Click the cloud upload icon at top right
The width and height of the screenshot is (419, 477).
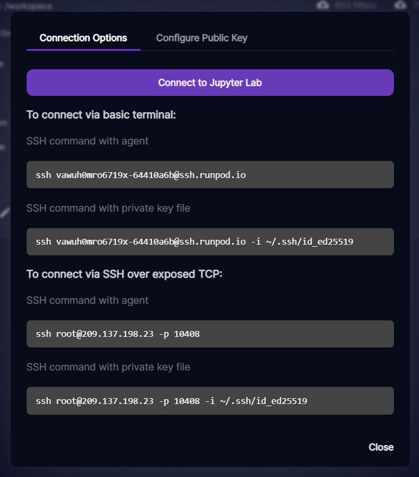(400, 5)
